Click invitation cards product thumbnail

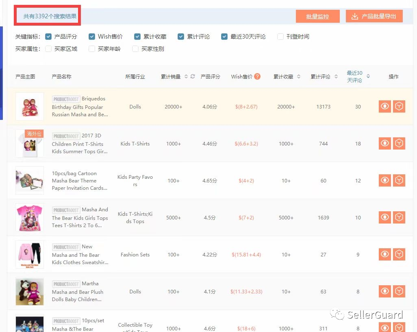(x=30, y=180)
